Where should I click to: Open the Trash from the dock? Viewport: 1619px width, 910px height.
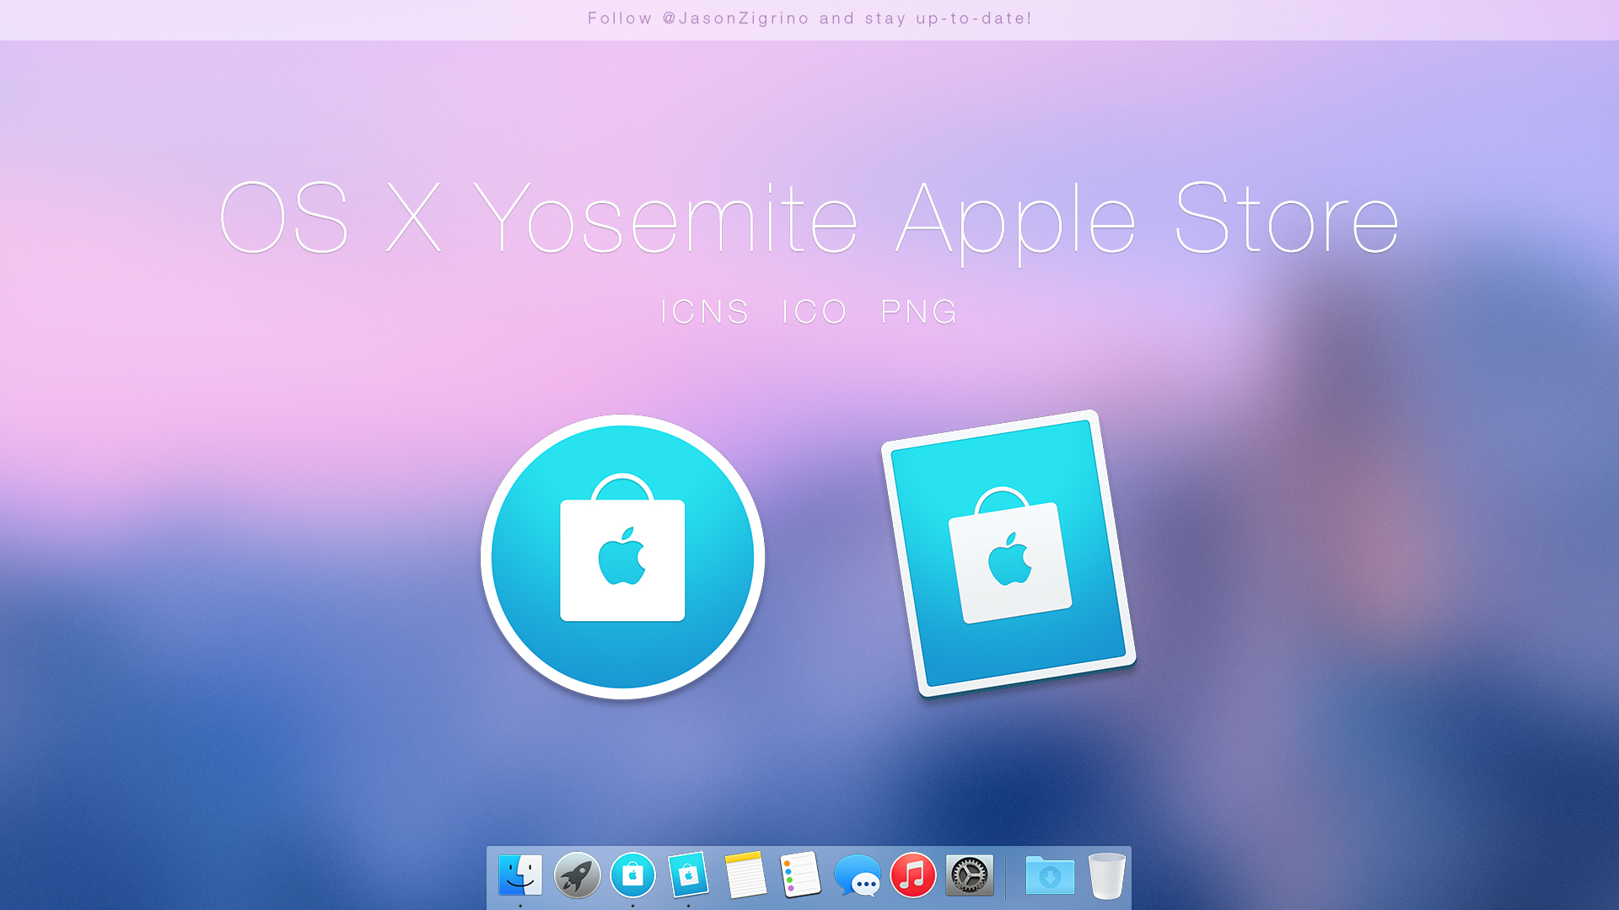point(1106,876)
